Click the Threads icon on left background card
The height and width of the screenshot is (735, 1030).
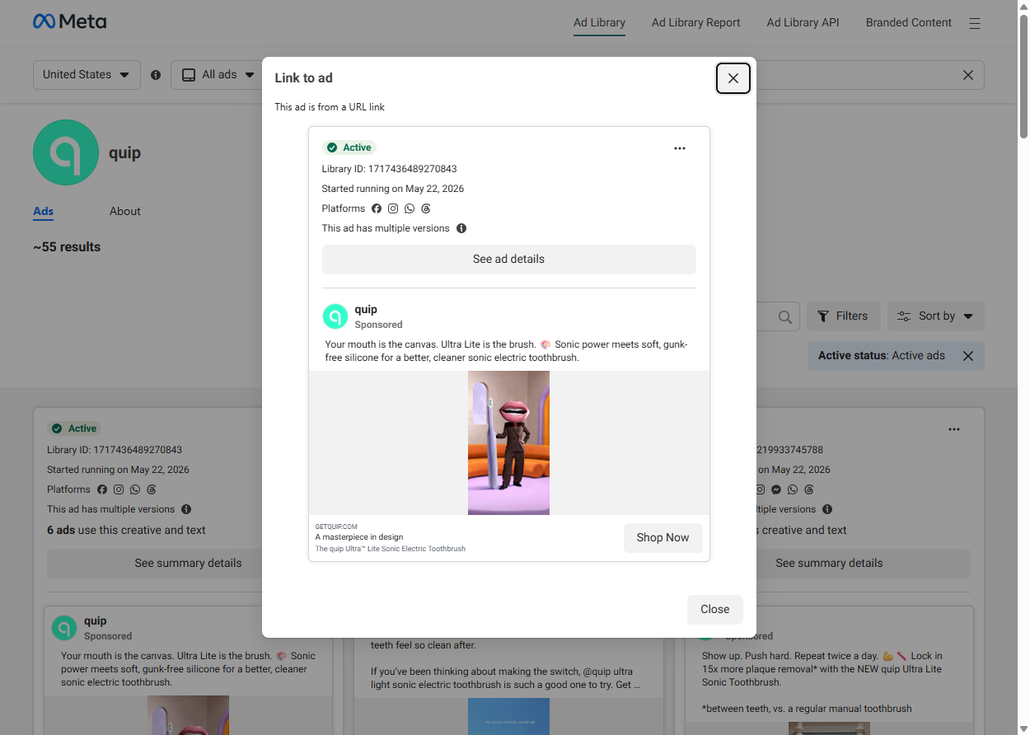click(152, 489)
